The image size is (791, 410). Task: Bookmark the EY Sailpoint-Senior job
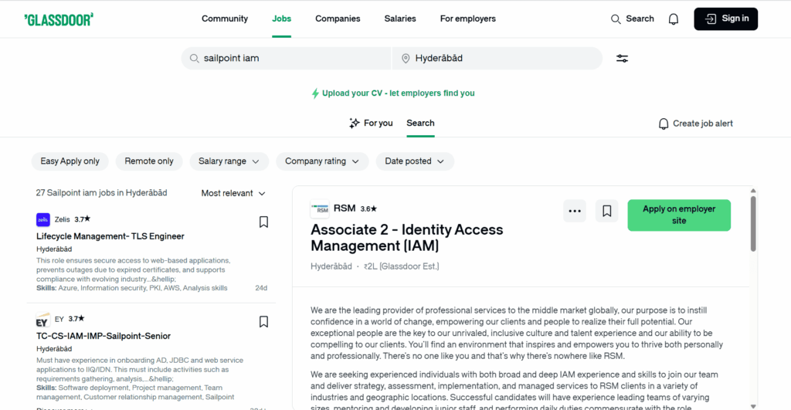click(263, 322)
